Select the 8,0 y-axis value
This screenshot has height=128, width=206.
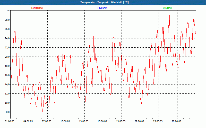click(8, 112)
